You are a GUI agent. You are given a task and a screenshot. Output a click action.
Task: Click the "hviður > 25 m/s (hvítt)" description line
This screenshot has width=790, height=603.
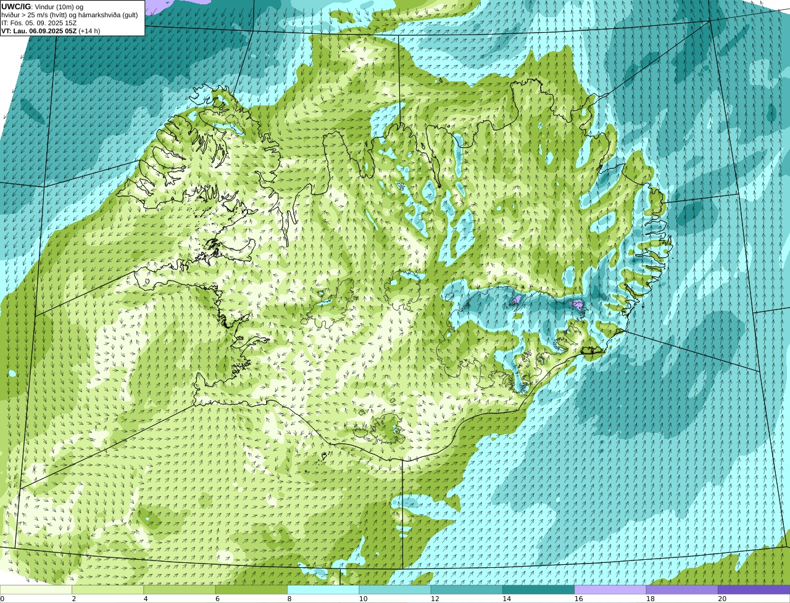tap(70, 15)
